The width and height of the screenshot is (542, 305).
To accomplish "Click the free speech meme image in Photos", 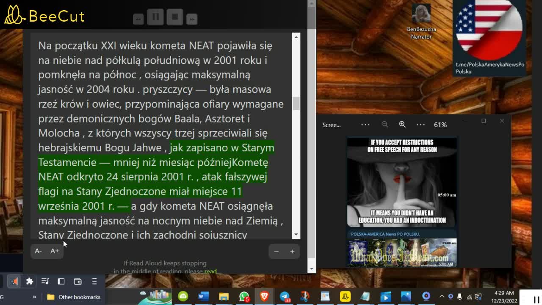I will [x=402, y=183].
